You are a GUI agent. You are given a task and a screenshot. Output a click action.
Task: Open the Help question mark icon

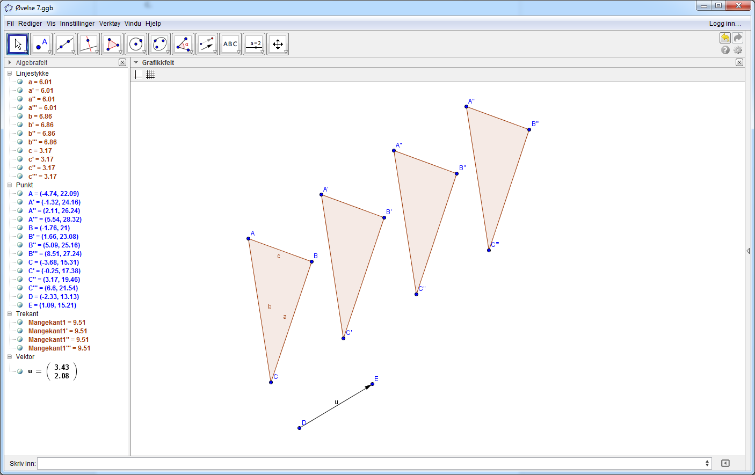coord(725,50)
